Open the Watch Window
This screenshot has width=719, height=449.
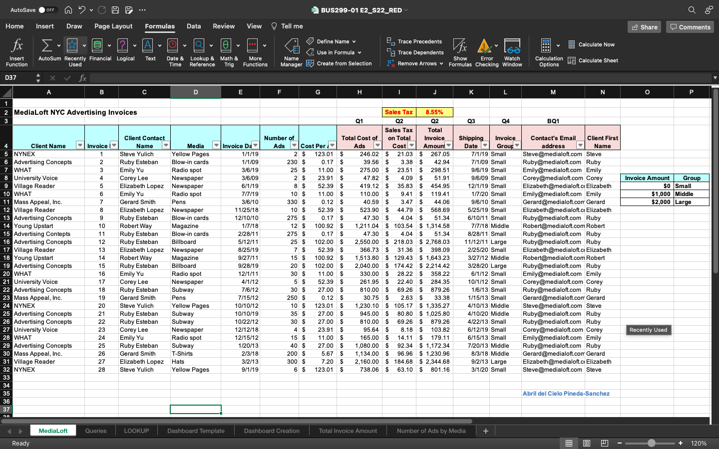tap(512, 46)
